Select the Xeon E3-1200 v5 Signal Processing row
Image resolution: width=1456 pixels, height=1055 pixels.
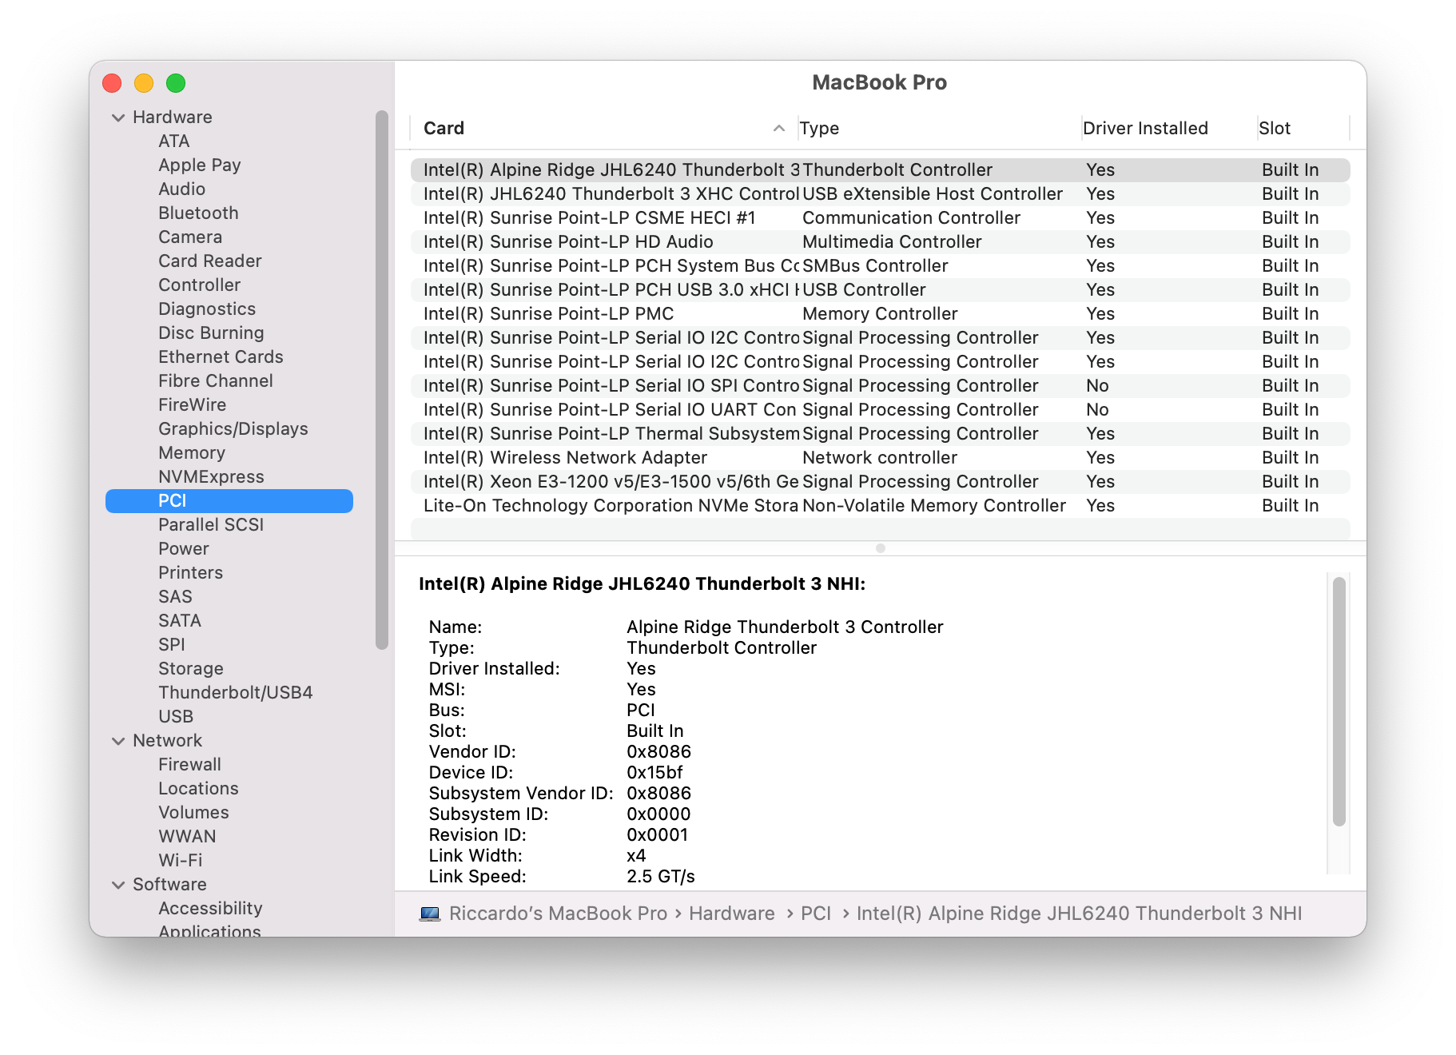click(x=880, y=482)
